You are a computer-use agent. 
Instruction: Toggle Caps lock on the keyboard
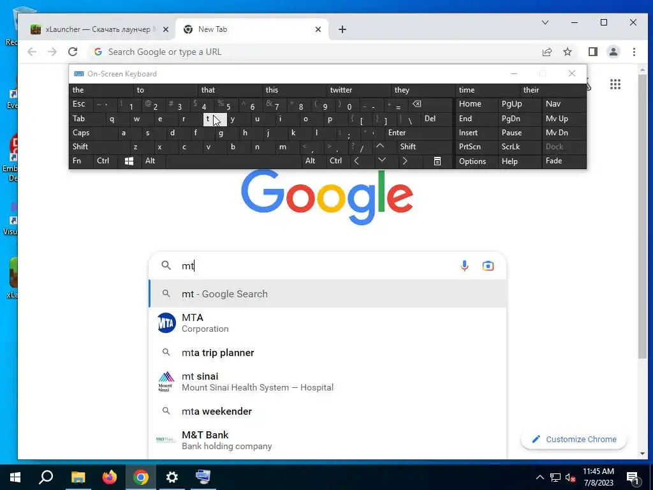(x=93, y=133)
